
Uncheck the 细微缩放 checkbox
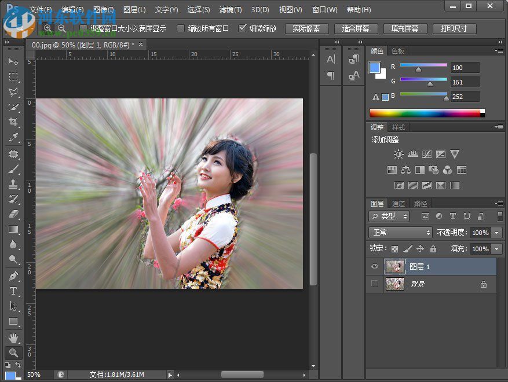coord(242,28)
